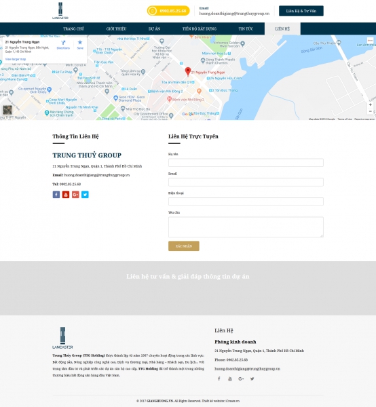Click the Lancaster logo in header
Image resolution: width=376 pixels, height=407 pixels.
pyautogui.click(x=60, y=11)
